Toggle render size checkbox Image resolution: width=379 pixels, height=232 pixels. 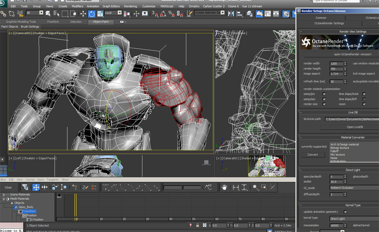coord(324,104)
